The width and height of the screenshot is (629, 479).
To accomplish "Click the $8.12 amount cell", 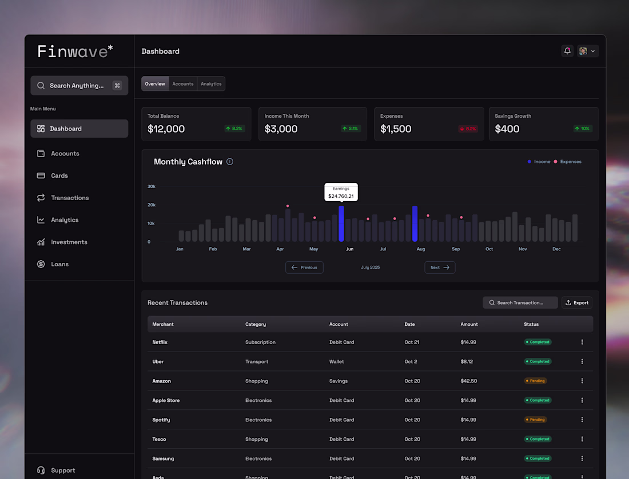I will 467,362.
